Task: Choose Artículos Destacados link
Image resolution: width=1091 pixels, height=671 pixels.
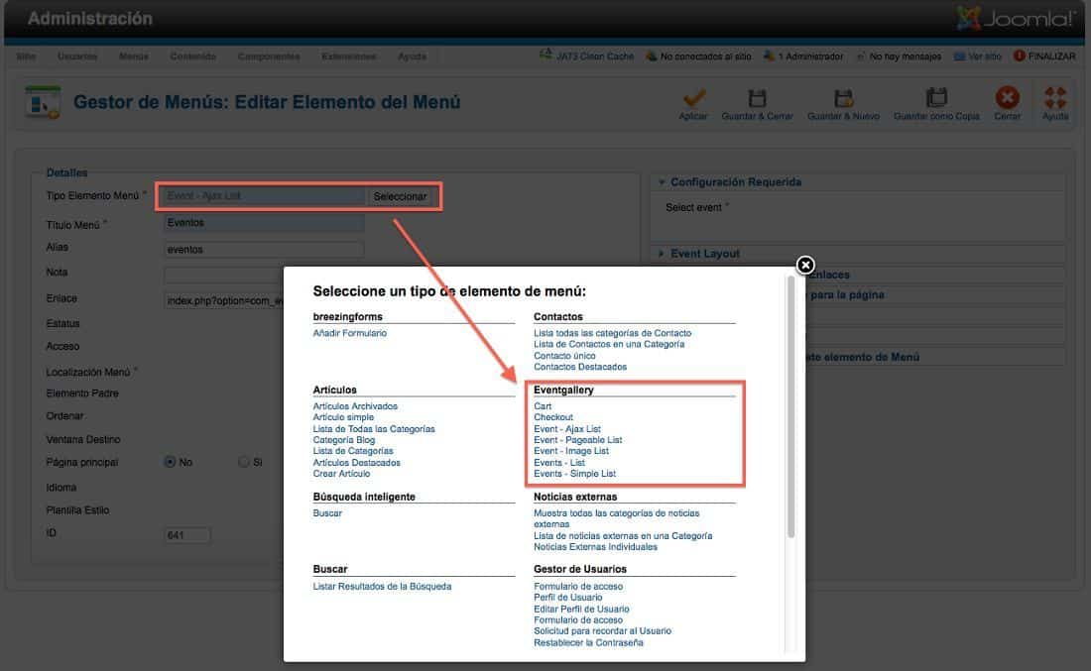Action: (356, 463)
